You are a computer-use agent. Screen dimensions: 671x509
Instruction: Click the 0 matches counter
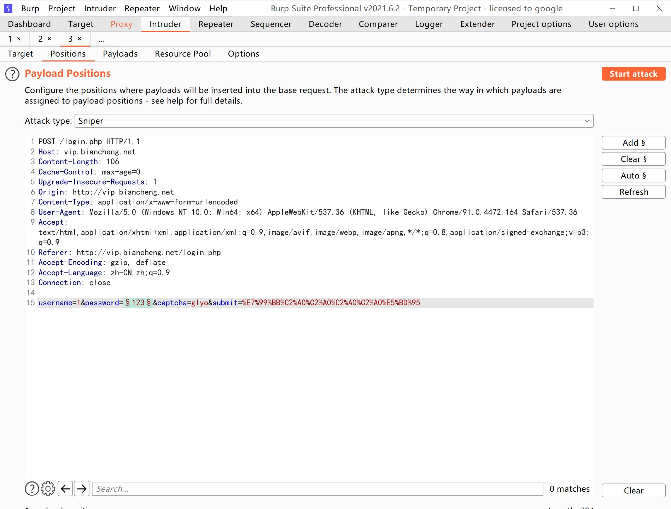click(570, 489)
